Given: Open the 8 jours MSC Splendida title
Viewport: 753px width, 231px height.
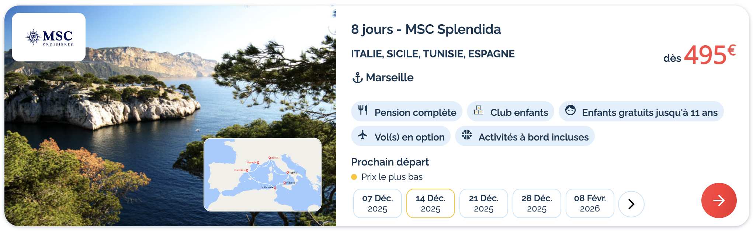Looking at the screenshot, I should click(426, 29).
